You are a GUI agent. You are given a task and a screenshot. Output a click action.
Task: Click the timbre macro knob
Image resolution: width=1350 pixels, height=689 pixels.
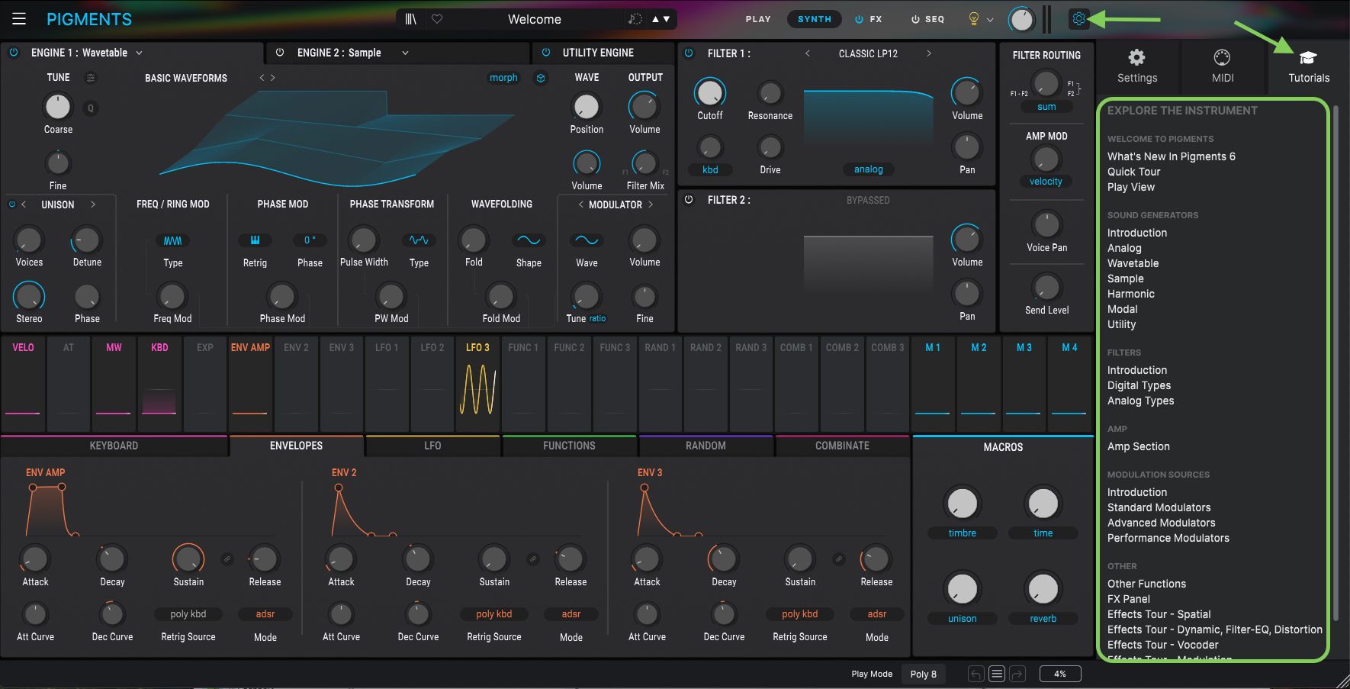962,504
